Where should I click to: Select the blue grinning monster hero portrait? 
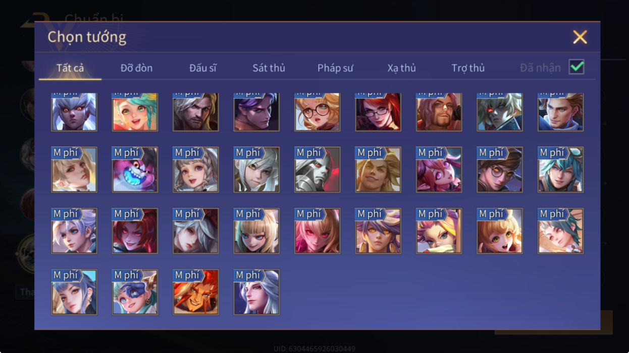pos(135,170)
